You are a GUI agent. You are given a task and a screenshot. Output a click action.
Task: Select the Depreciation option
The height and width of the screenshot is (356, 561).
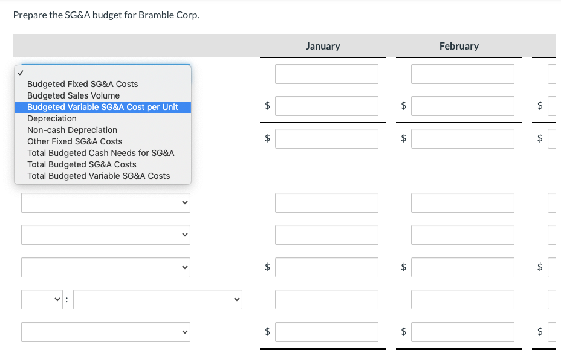[52, 118]
